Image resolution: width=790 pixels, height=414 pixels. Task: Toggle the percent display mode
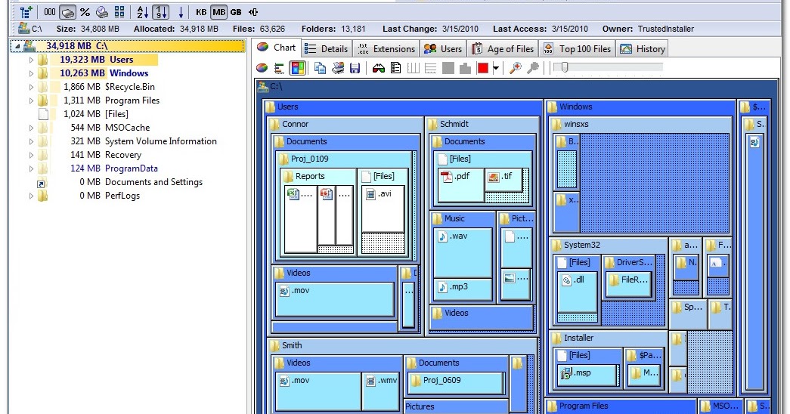point(85,11)
